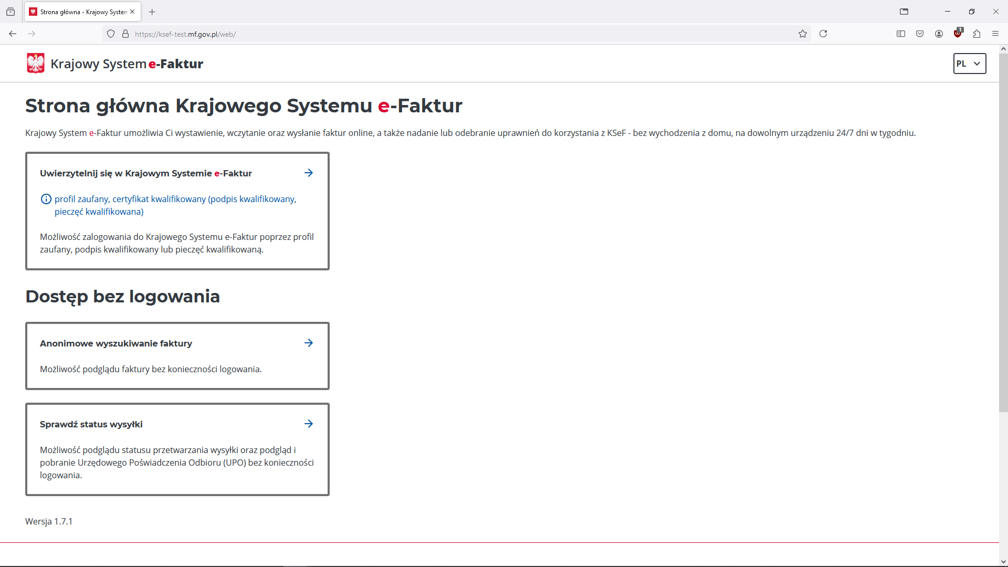Image resolution: width=1008 pixels, height=567 pixels.
Task: Click the shield tracking protection icon
Action: (x=111, y=33)
